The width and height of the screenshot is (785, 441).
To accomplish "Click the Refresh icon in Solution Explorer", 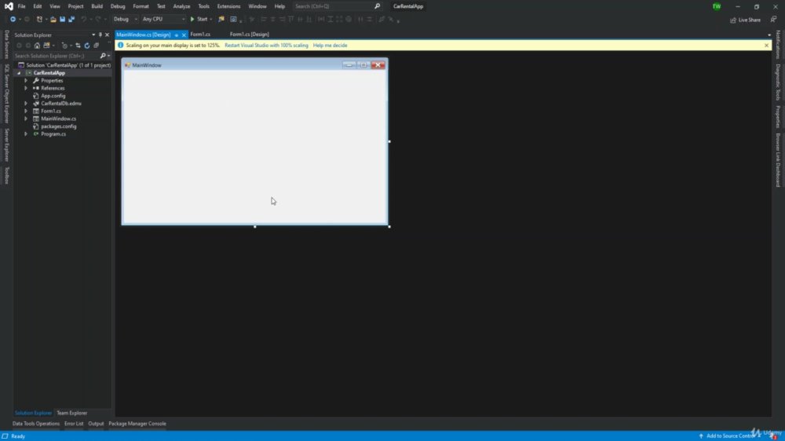I will pos(86,46).
